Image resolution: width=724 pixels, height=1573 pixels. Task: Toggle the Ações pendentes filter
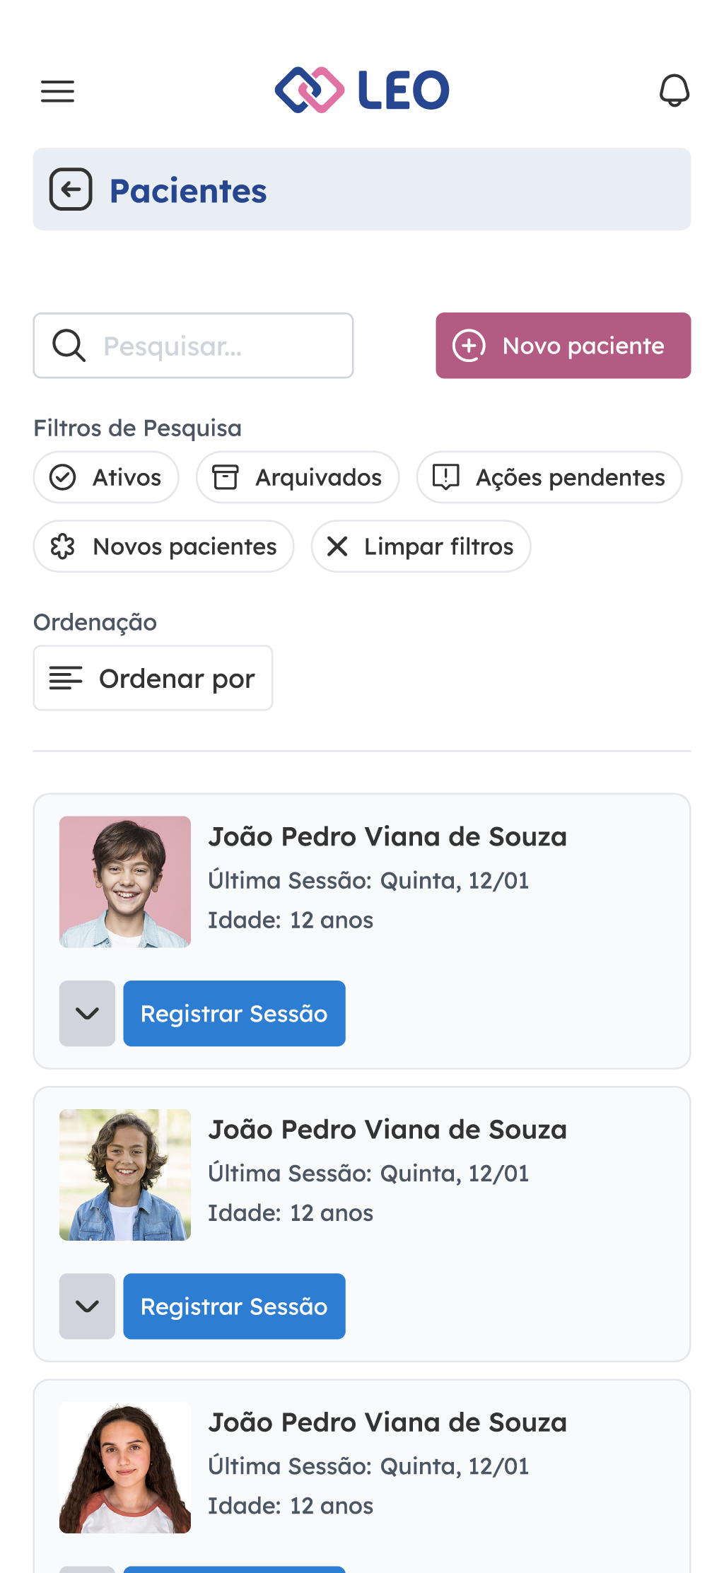pyautogui.click(x=549, y=477)
